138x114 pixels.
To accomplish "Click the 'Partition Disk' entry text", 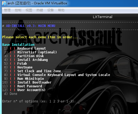I will 31,56.
